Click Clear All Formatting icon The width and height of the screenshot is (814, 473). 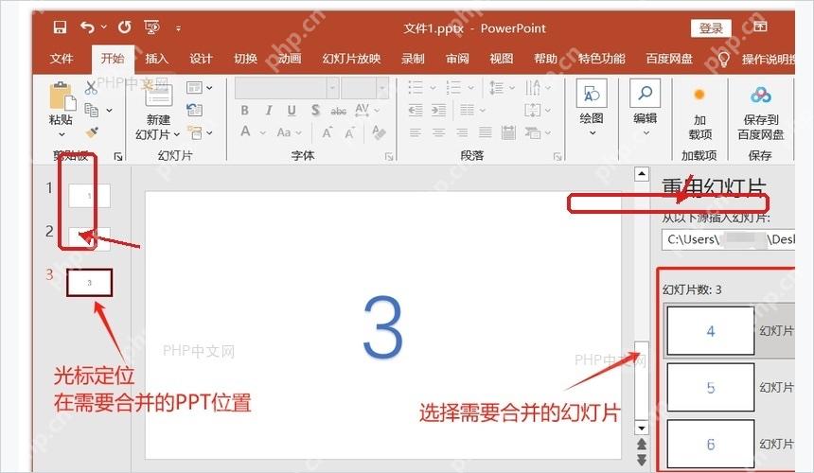point(379,132)
